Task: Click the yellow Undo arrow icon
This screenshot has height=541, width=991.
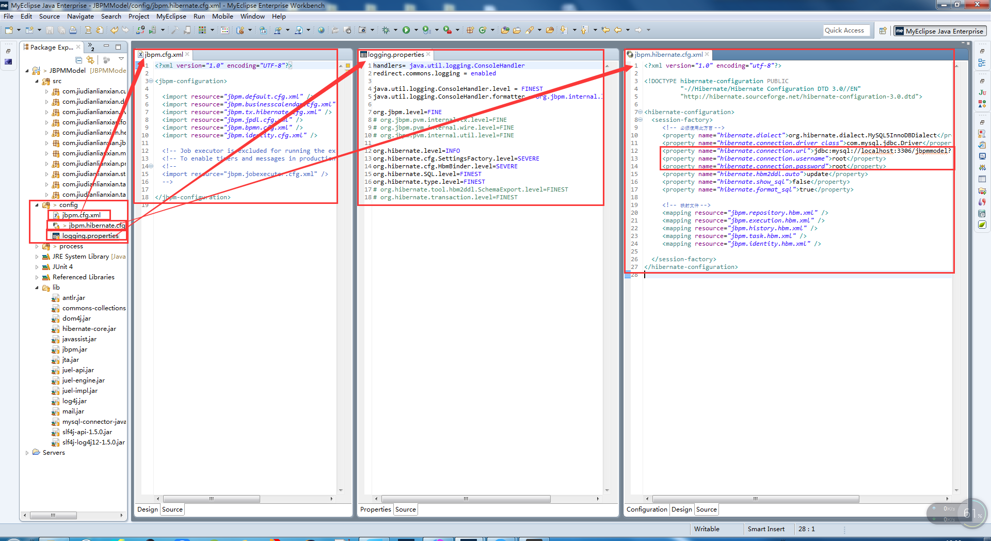Action: tap(114, 30)
